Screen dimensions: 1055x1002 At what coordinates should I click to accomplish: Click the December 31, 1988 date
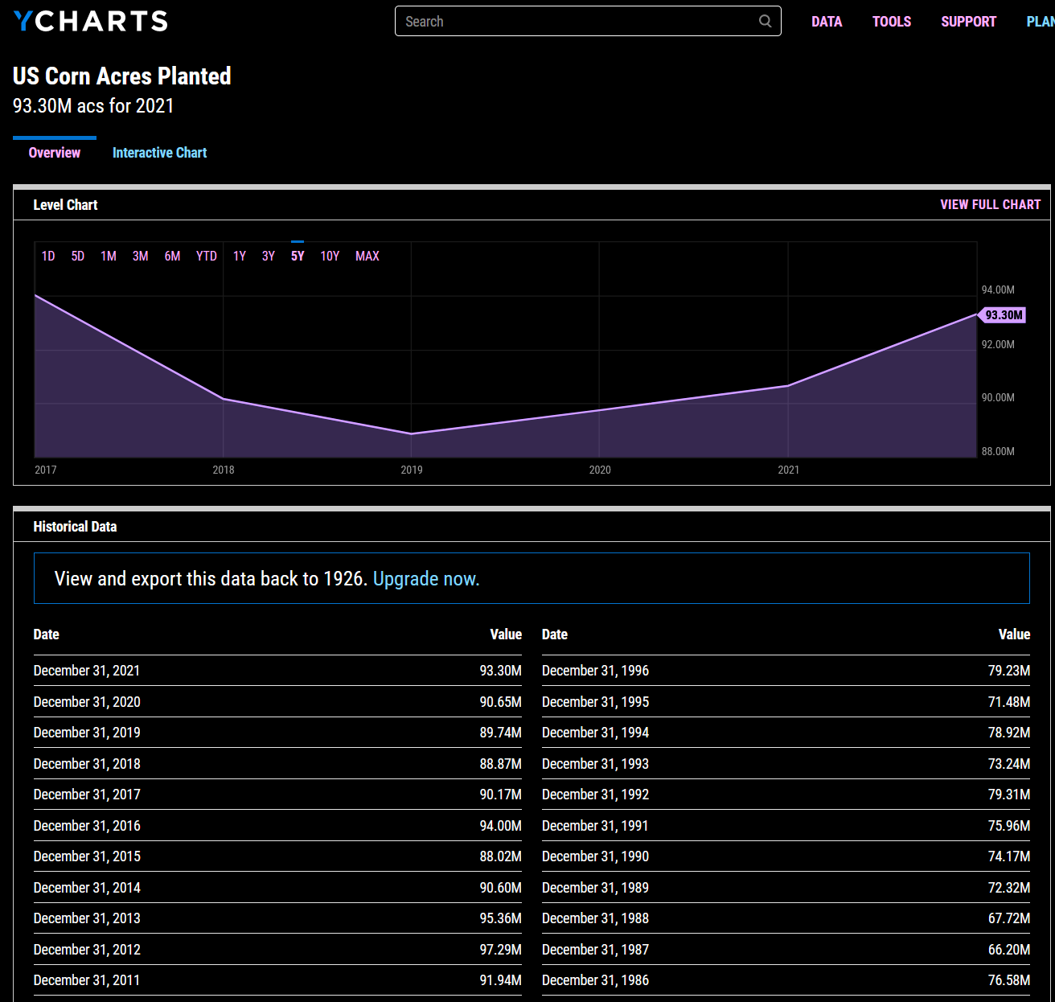[595, 918]
